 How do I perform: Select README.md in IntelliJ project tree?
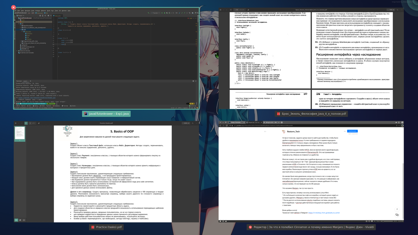tap(24, 49)
